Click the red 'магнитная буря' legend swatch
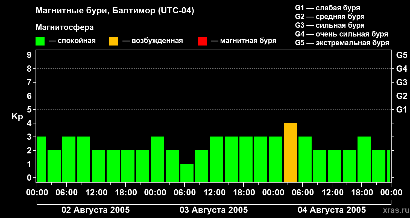410x218 pixels. pos(203,41)
